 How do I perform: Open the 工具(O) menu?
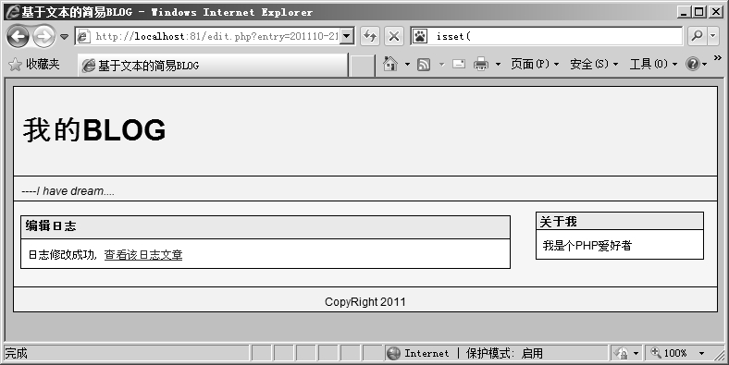point(653,64)
